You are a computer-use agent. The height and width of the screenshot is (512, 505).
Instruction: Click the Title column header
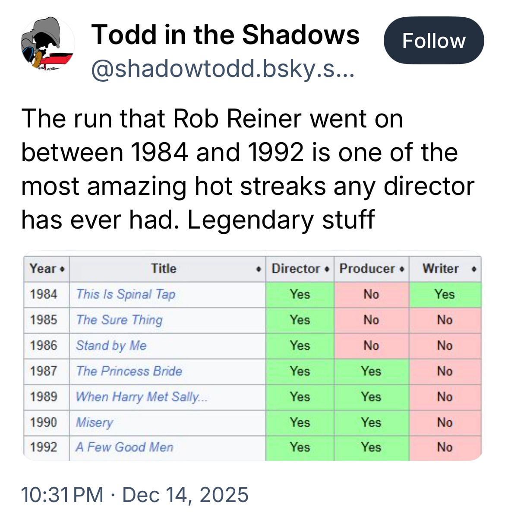tap(164, 269)
